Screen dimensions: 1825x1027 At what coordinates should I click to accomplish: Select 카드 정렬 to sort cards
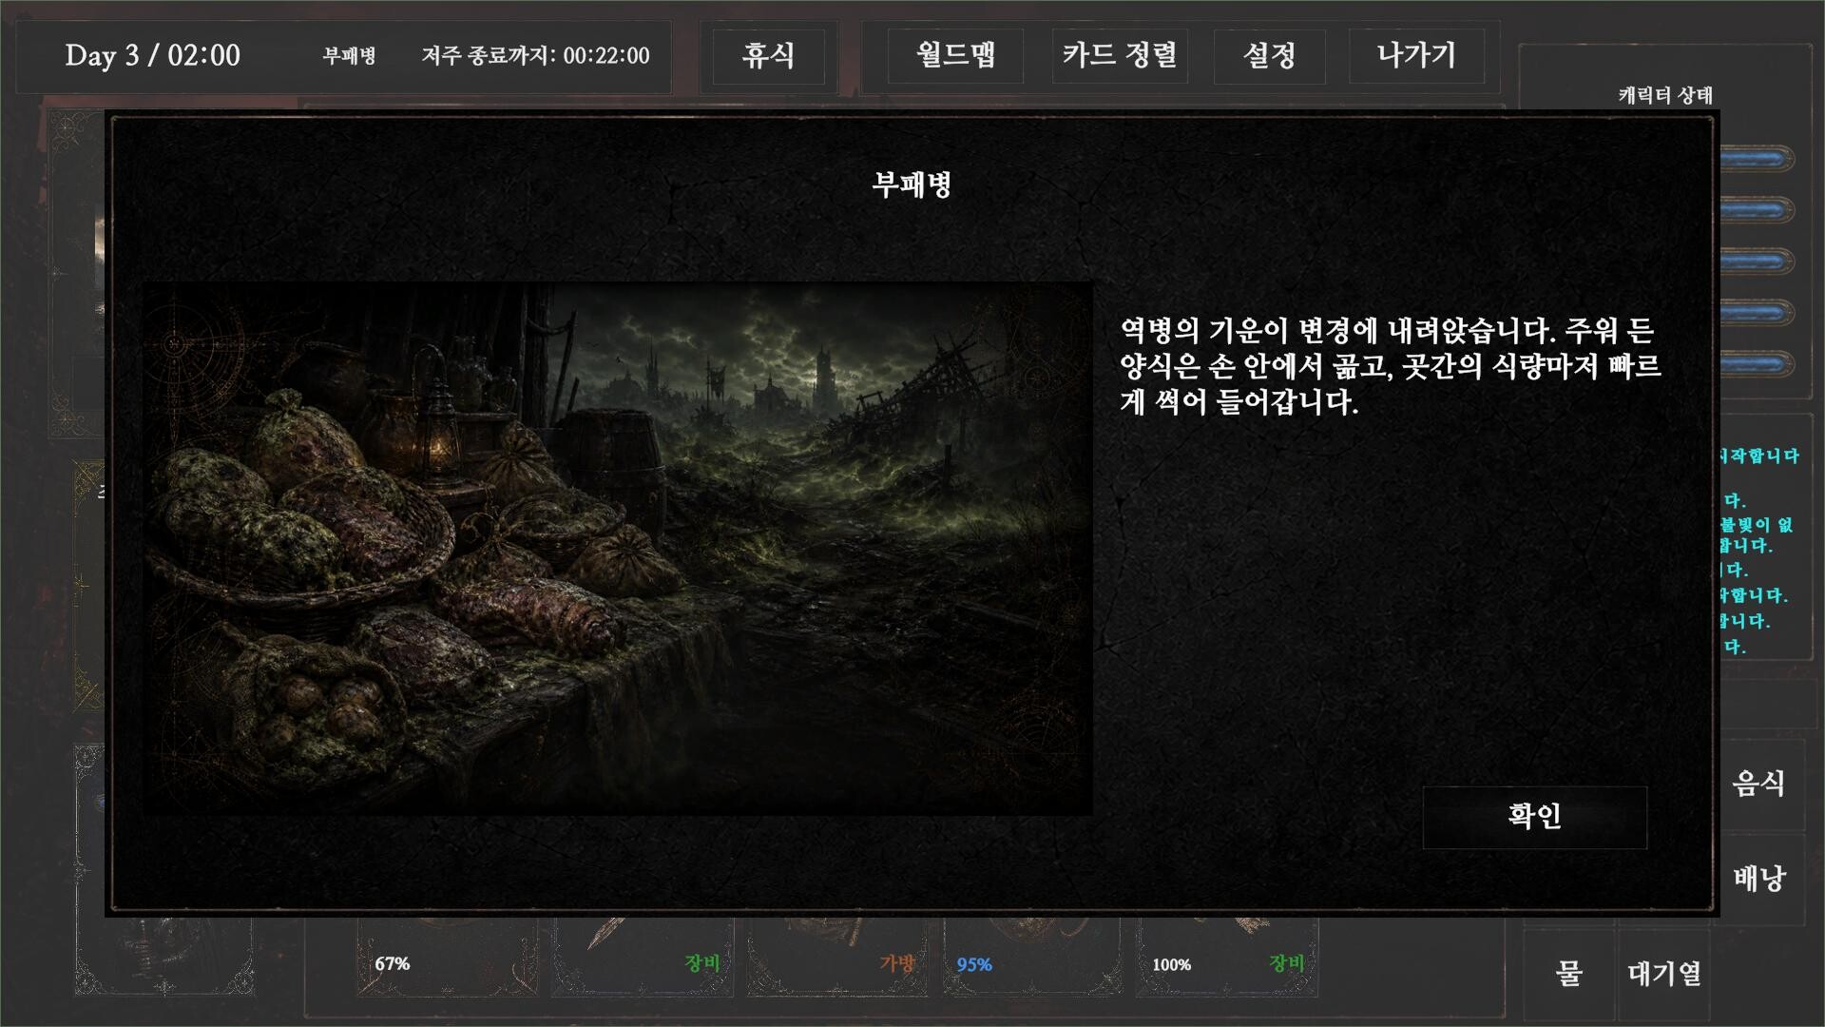coord(1120,55)
